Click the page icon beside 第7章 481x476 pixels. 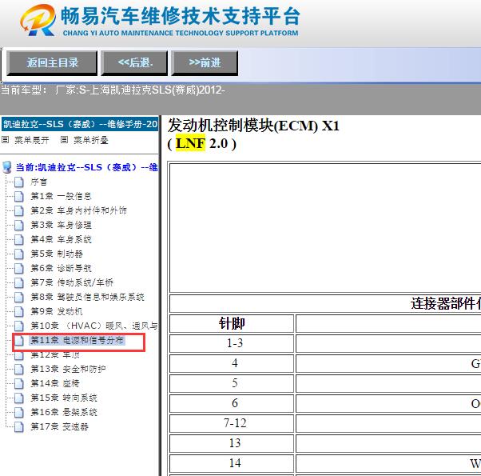coord(19,282)
